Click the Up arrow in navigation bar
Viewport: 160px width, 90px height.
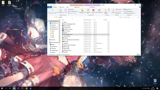(x=55, y=17)
